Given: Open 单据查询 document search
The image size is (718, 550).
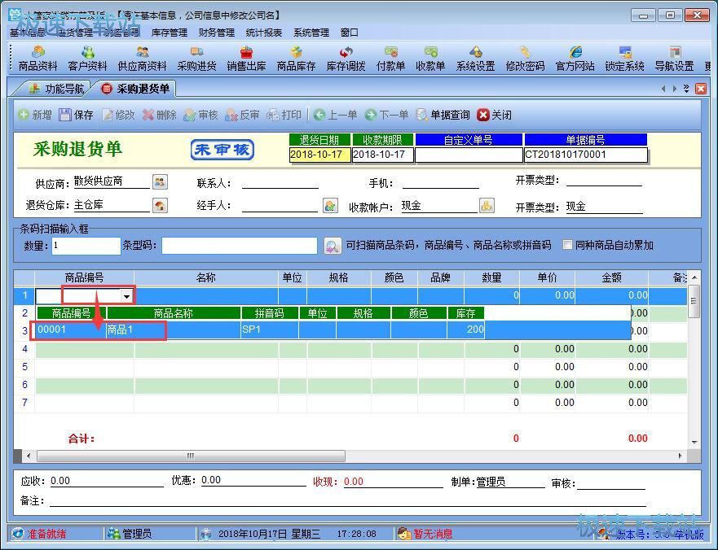Looking at the screenshot, I should (443, 115).
